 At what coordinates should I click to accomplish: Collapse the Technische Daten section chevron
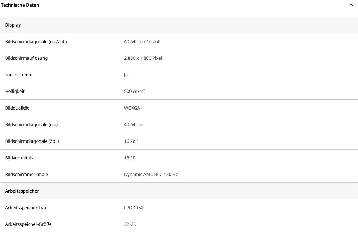[351, 5]
